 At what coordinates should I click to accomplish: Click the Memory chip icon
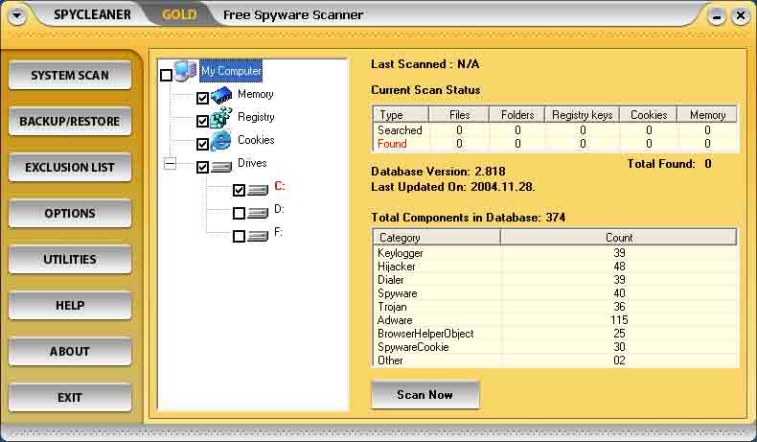(x=221, y=96)
